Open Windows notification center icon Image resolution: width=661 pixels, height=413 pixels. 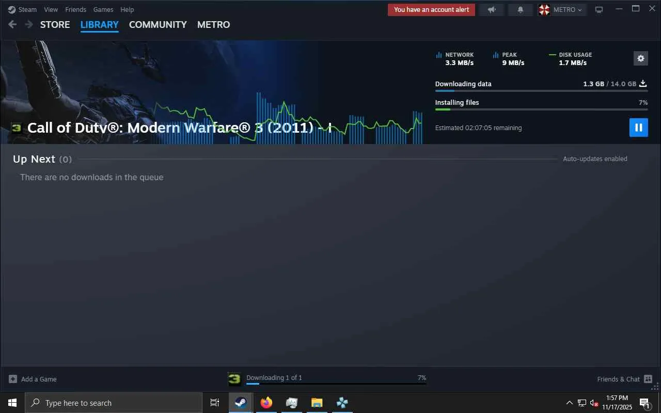pyautogui.click(x=644, y=403)
